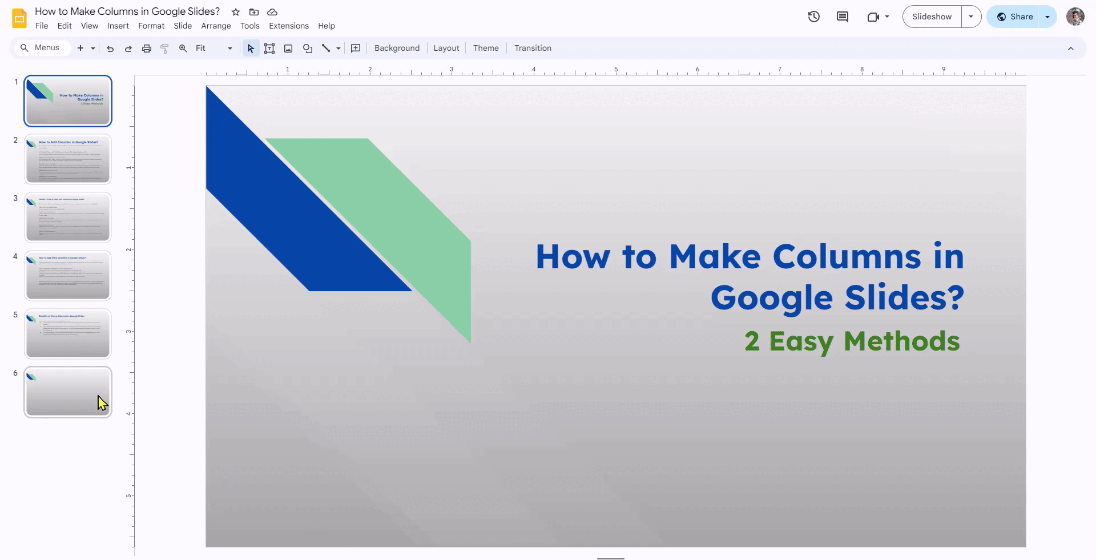Click the Share button
Viewport: 1096px width, 560px height.
tap(1015, 17)
